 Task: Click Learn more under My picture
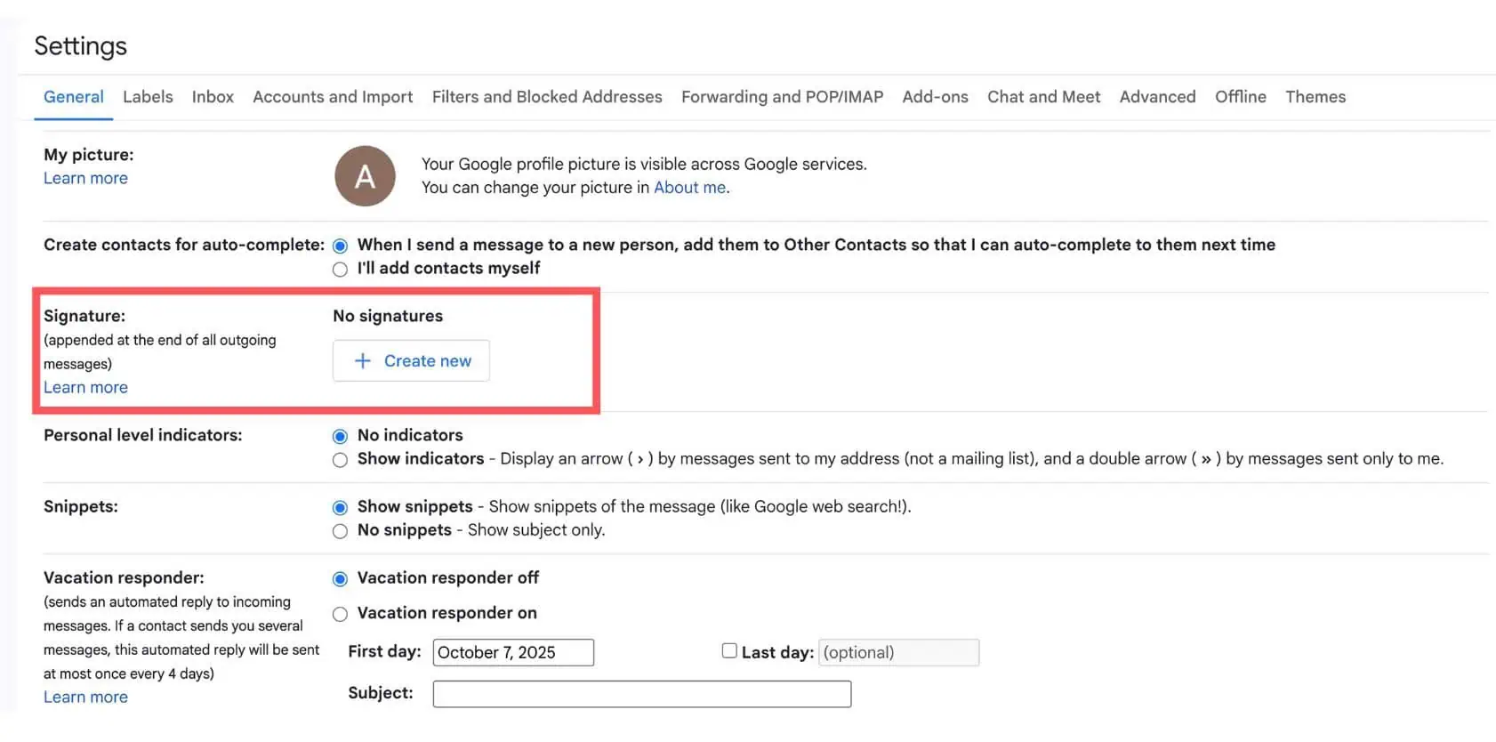(x=85, y=179)
